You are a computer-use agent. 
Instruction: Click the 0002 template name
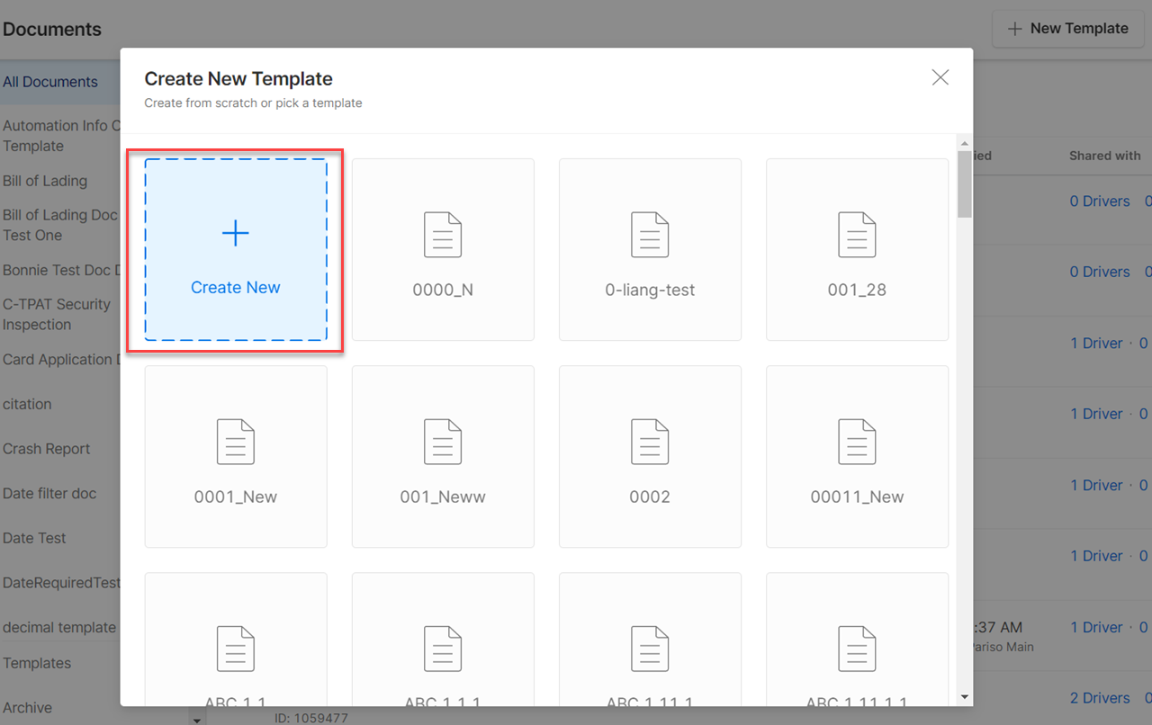650,497
